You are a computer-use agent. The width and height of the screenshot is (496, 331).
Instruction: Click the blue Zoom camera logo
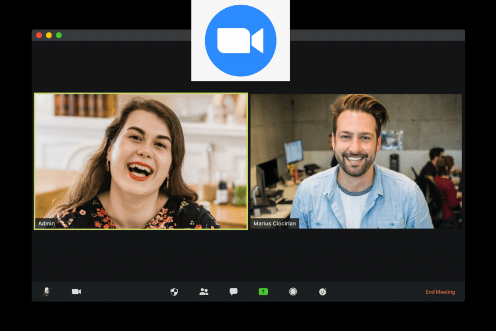(241, 40)
